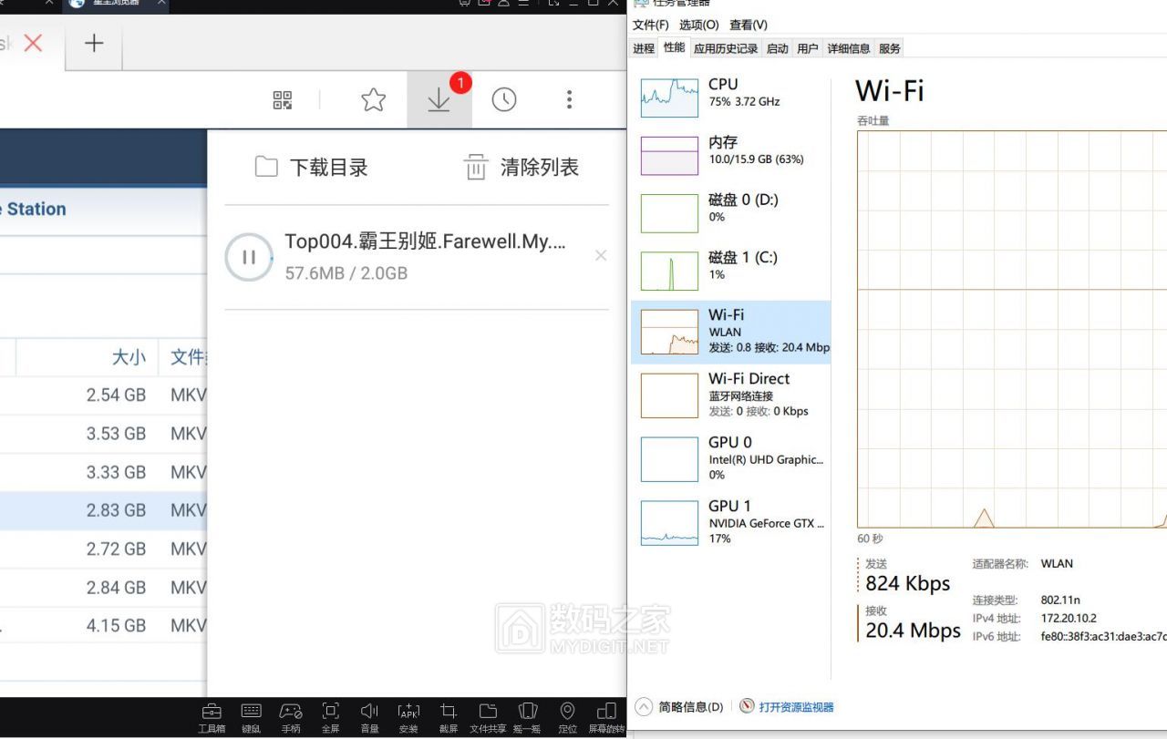Switch to 详细信息 tab
The image size is (1167, 739).
click(849, 48)
